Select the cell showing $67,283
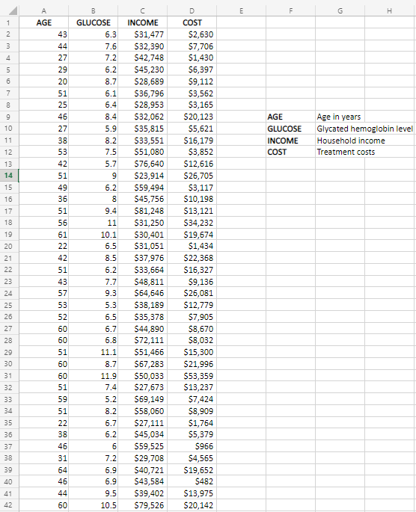Screen dimensions: 416x512 (x=142, y=364)
